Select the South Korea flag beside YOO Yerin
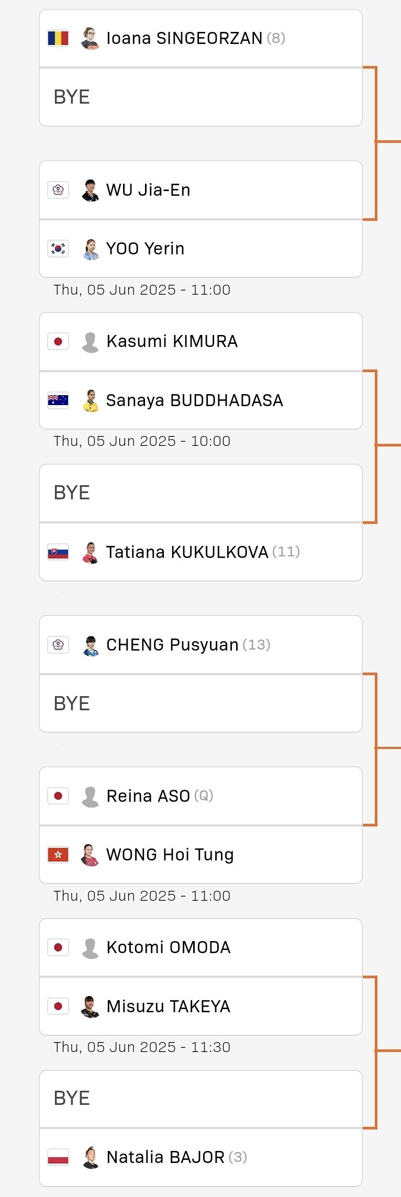Screen dimensions: 401x1197 click(x=58, y=248)
